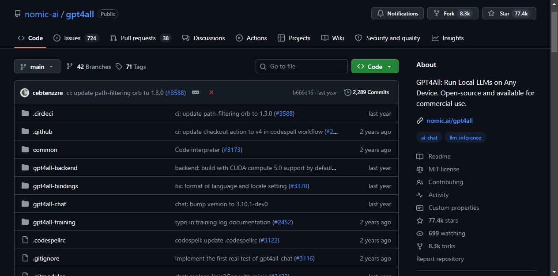The height and width of the screenshot is (276, 558).
Task: Open pull request #3588 in .circleci row
Action: tap(284, 113)
